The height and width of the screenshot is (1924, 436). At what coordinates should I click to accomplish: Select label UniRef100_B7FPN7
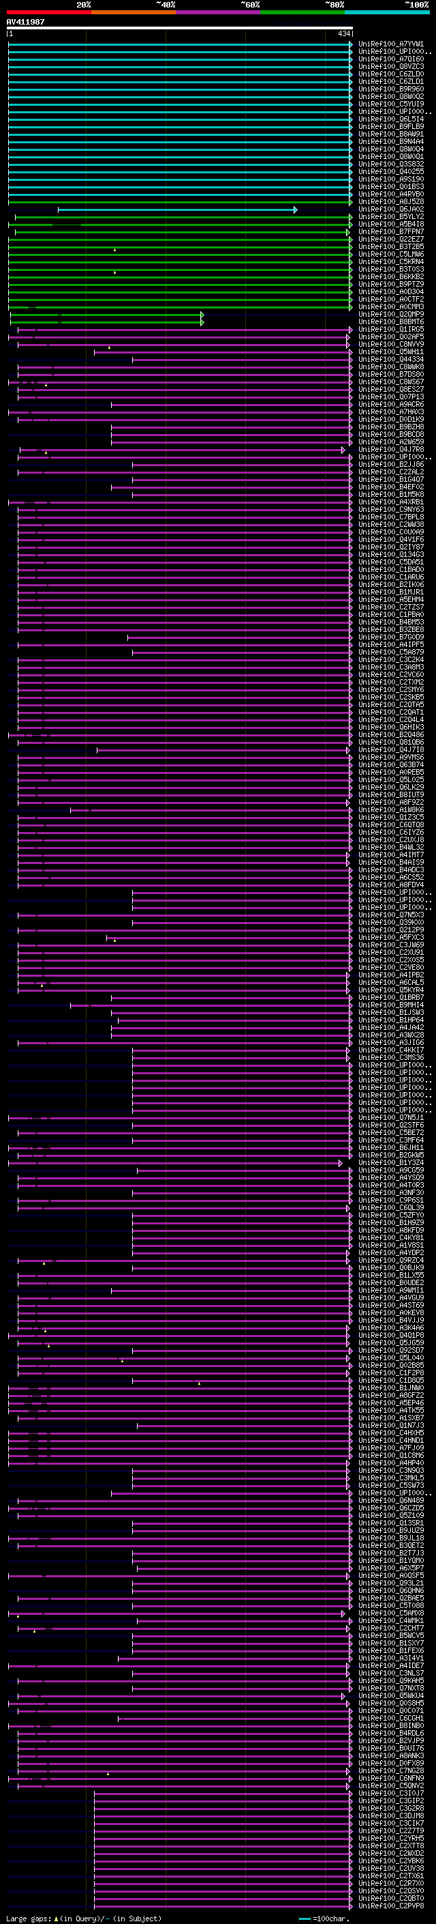pyautogui.click(x=391, y=231)
